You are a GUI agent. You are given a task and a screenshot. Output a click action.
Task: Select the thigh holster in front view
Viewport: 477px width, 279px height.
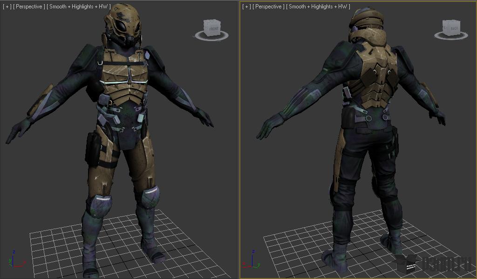(93, 149)
